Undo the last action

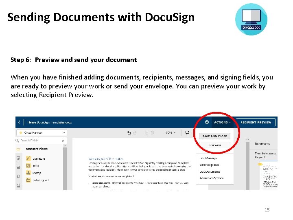pos(129,133)
